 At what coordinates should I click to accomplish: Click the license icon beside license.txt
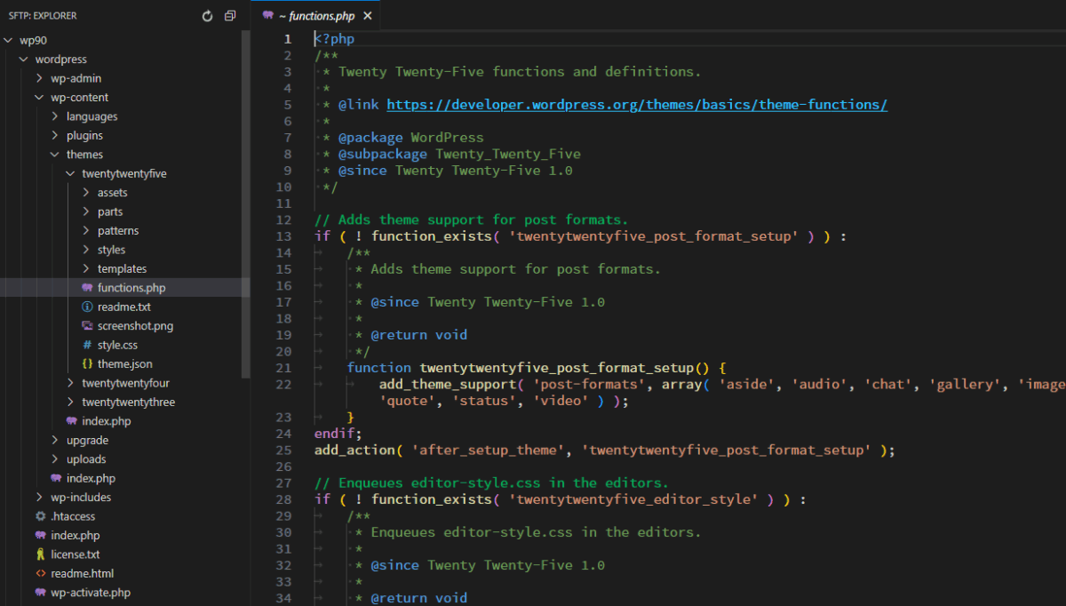[x=40, y=554]
